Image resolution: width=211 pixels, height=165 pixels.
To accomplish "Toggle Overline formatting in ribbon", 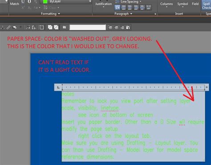I will coord(29,2).
